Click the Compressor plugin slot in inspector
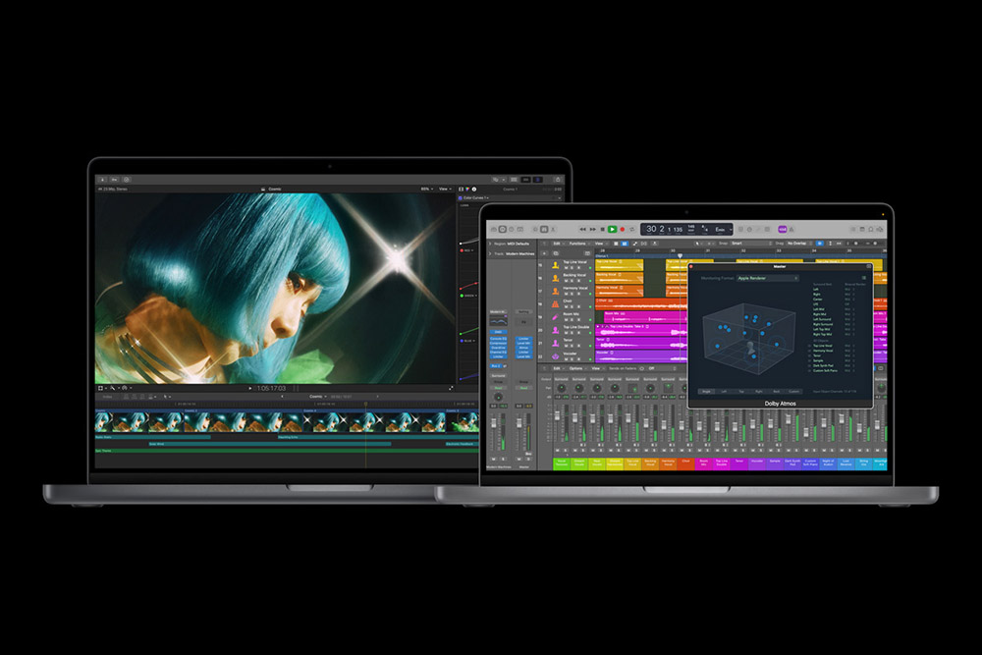The image size is (982, 655). point(499,343)
